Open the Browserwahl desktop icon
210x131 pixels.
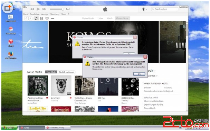click(x=11, y=18)
